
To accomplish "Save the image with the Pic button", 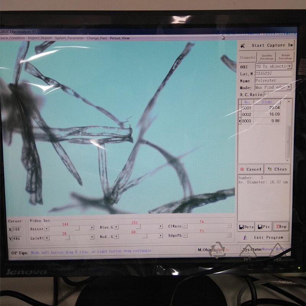I will 264,227.
